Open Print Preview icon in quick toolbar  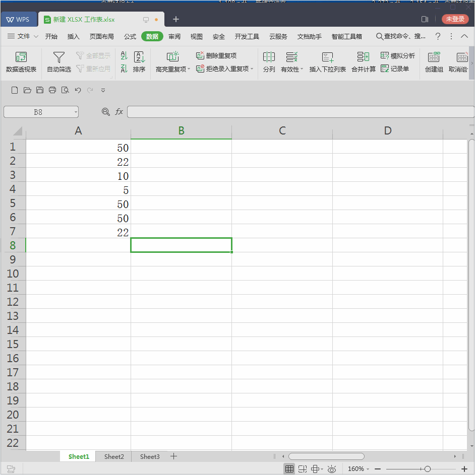pyautogui.click(x=65, y=90)
